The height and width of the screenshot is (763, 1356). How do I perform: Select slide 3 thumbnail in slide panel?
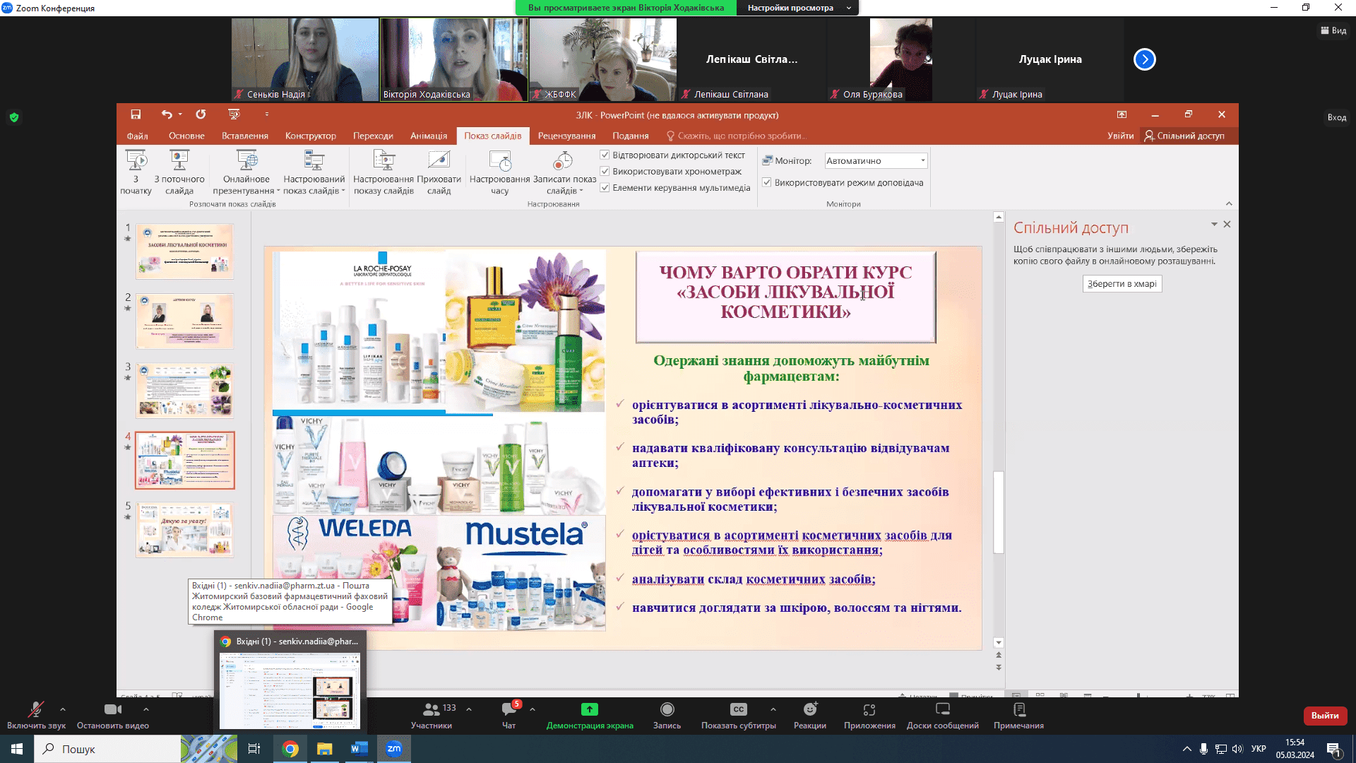(x=185, y=391)
